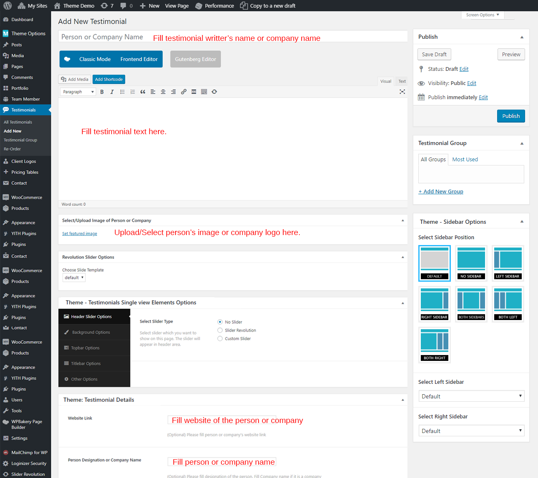The height and width of the screenshot is (478, 538).
Task: Click the blue Publish button
Action: (x=510, y=116)
